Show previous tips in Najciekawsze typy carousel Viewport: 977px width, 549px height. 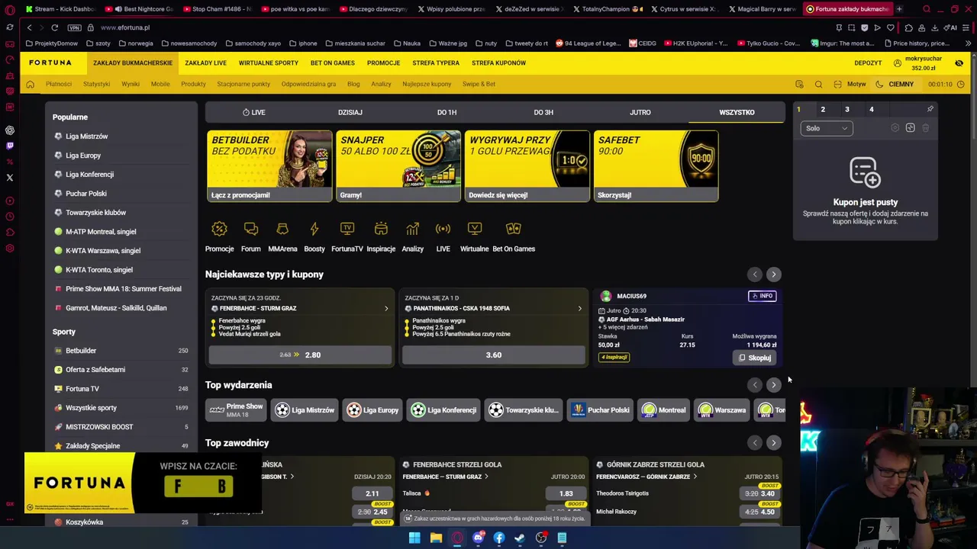(x=755, y=274)
